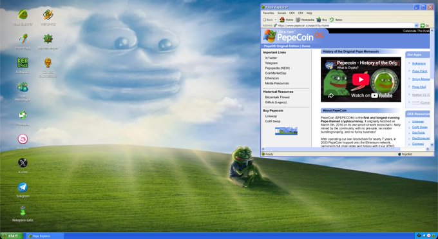Viewport: 438px width, 239px height.
Task: Click the Start button
Action: tap(12, 236)
